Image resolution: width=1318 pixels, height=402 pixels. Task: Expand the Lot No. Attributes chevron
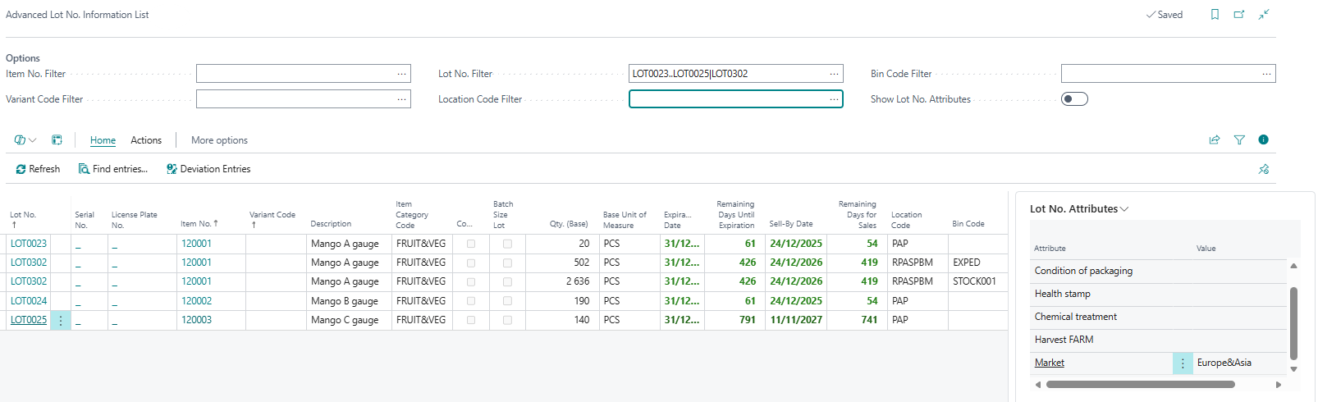pyautogui.click(x=1124, y=209)
